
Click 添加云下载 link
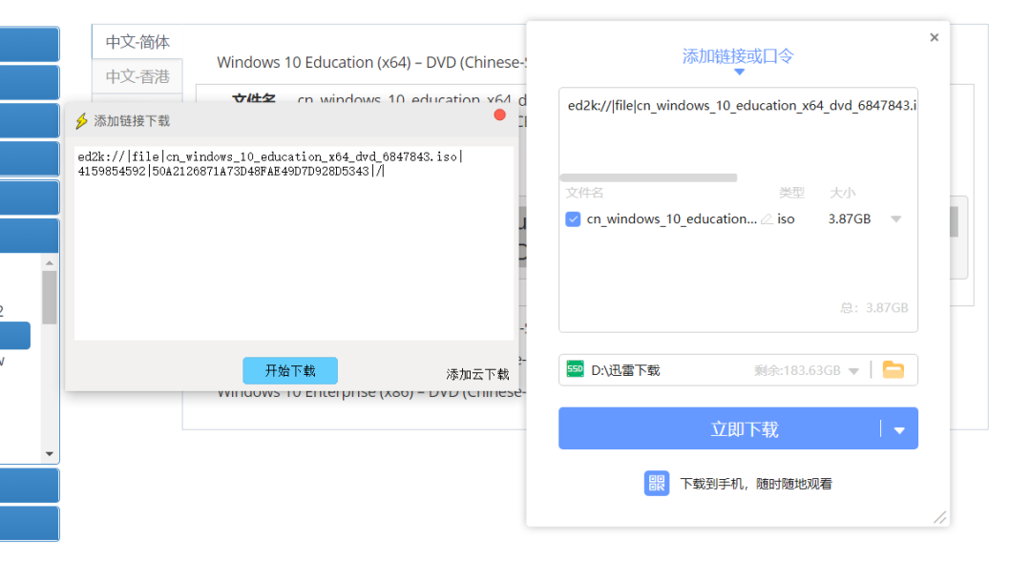coord(477,374)
